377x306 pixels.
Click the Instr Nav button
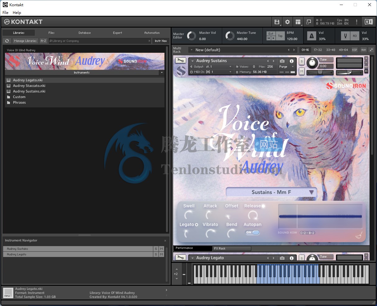(x=161, y=41)
